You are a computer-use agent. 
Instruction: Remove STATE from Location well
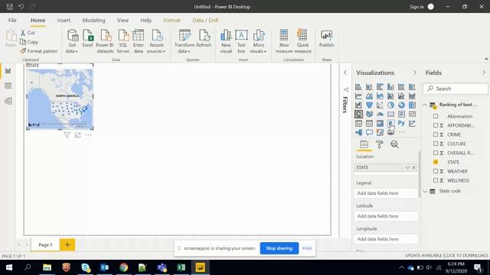(413, 168)
